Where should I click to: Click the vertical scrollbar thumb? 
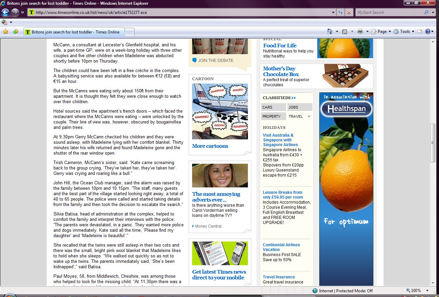coord(433,143)
